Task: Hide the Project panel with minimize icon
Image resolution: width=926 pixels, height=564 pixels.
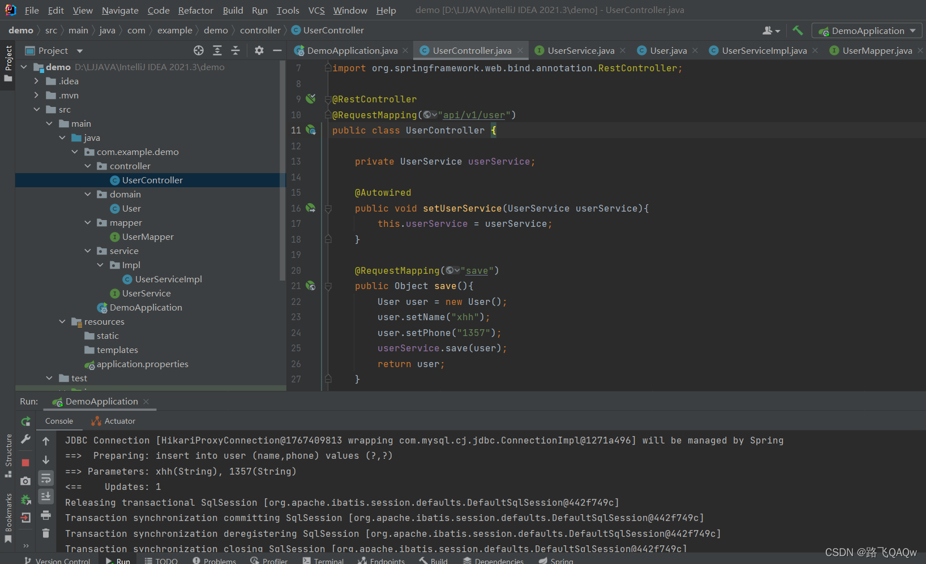Action: 277,50
